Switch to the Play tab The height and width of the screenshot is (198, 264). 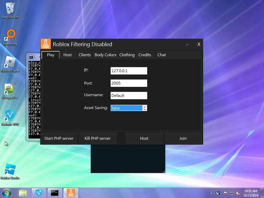tap(51, 55)
